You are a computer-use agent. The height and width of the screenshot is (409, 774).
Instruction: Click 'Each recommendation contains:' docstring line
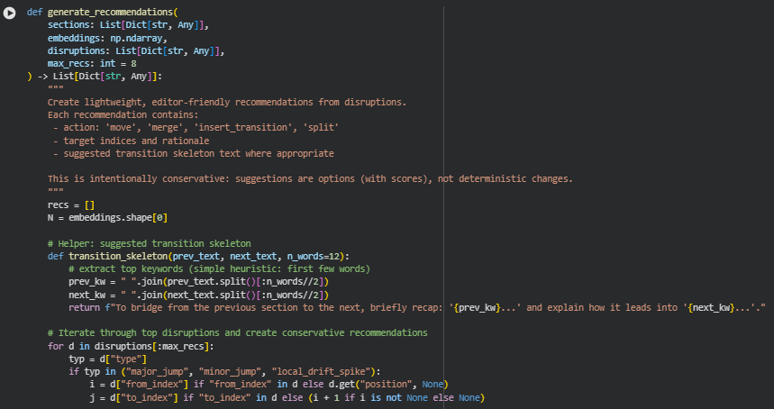(x=123, y=114)
